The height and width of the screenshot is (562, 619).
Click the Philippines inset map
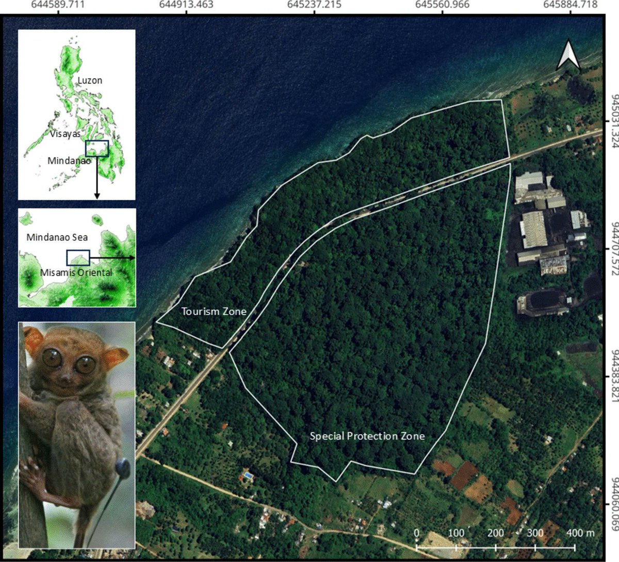[x=77, y=114]
